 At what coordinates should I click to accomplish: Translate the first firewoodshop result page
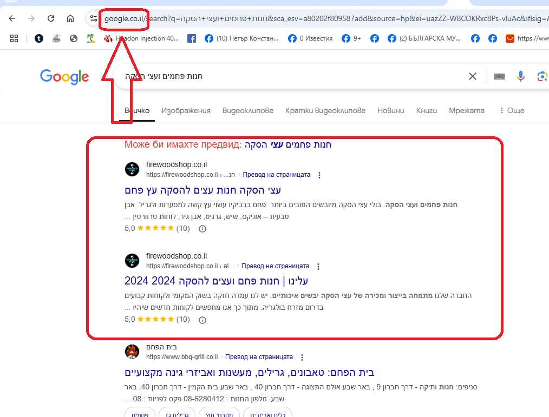pyautogui.click(x=277, y=175)
